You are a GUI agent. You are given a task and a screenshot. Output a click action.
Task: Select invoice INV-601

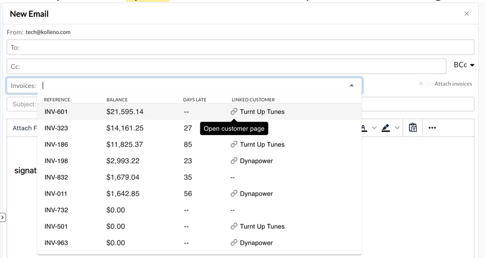(199, 112)
